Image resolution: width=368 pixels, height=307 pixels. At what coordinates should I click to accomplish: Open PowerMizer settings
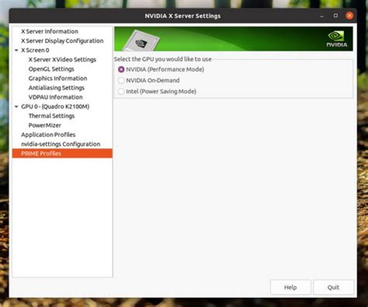pos(44,125)
